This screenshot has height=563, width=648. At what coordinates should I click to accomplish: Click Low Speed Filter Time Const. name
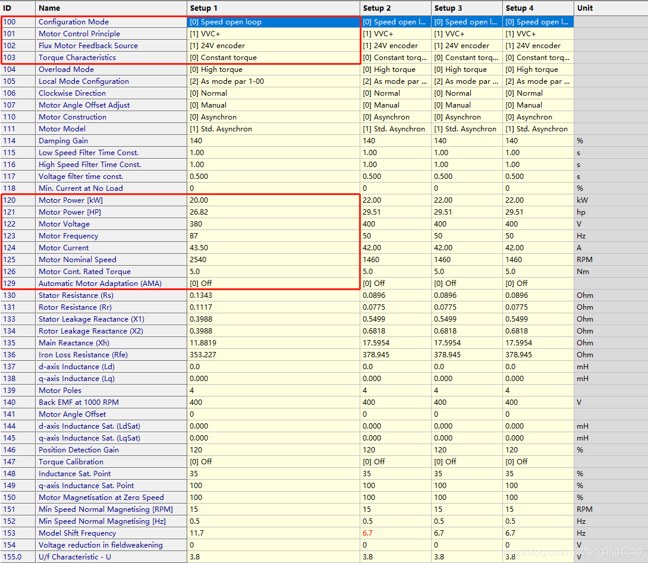(x=89, y=153)
